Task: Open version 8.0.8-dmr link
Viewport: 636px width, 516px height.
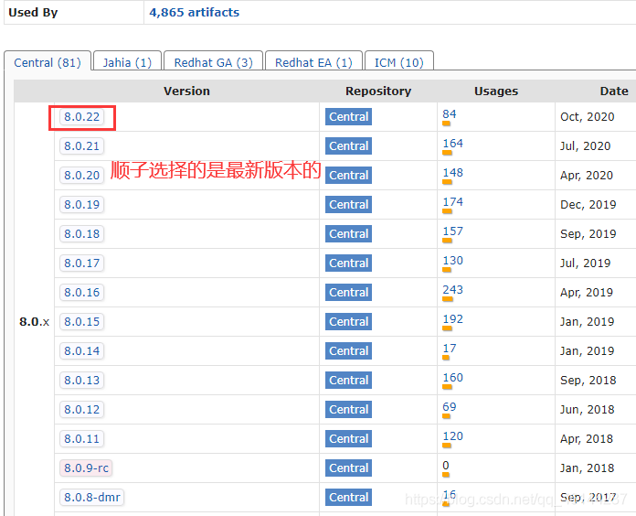Action: [91, 498]
